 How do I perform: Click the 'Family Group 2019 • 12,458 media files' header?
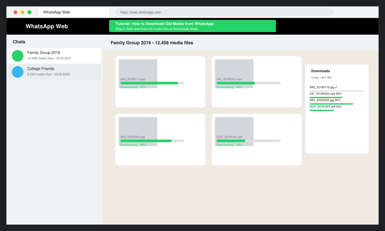[x=152, y=43]
